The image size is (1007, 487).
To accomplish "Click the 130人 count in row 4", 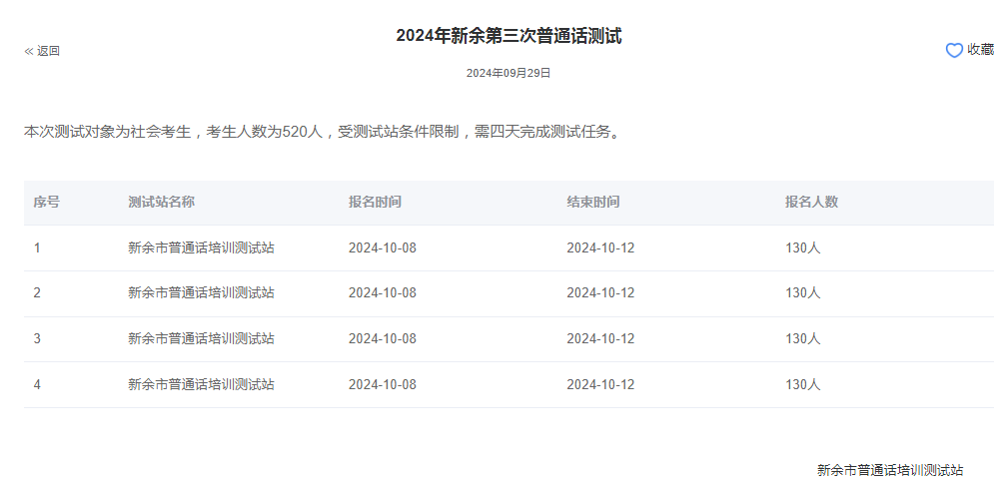I will pyautogui.click(x=802, y=384).
